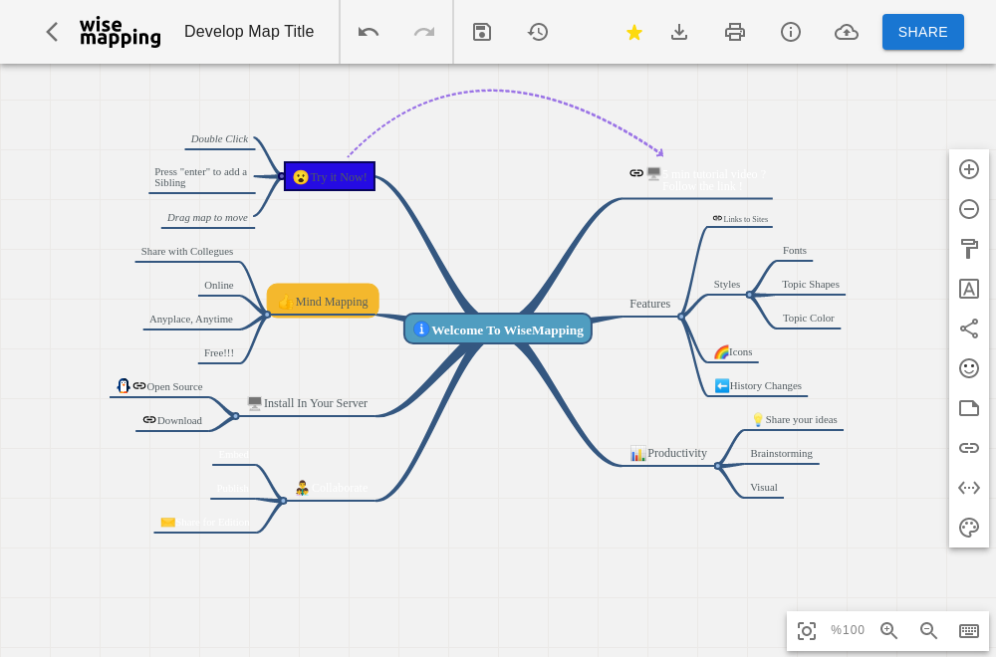Collapse the 'Features' branch node
Screen dimensions: 996x657
[x=681, y=317]
